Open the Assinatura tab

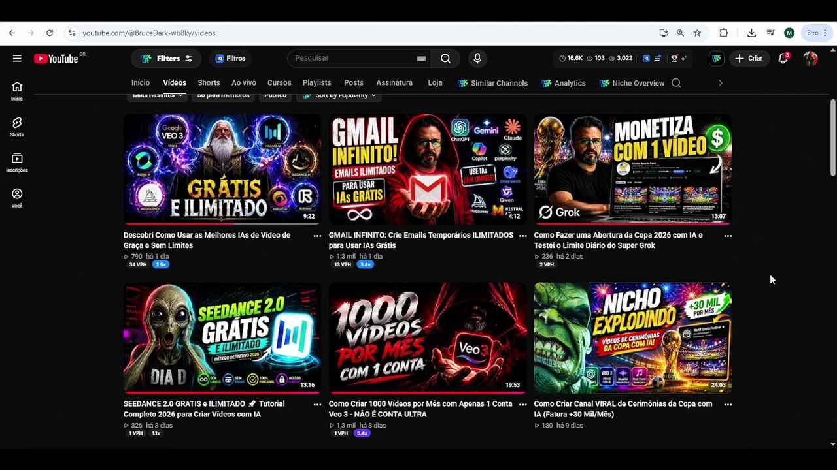394,83
